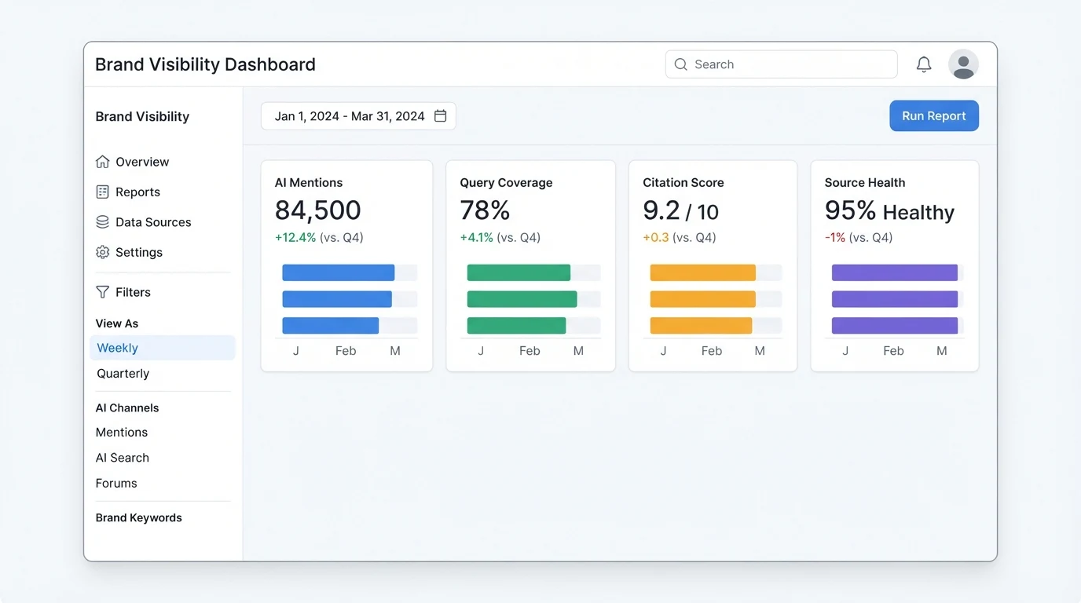Switch the view to Weekly
The width and height of the screenshot is (1081, 603).
point(163,348)
